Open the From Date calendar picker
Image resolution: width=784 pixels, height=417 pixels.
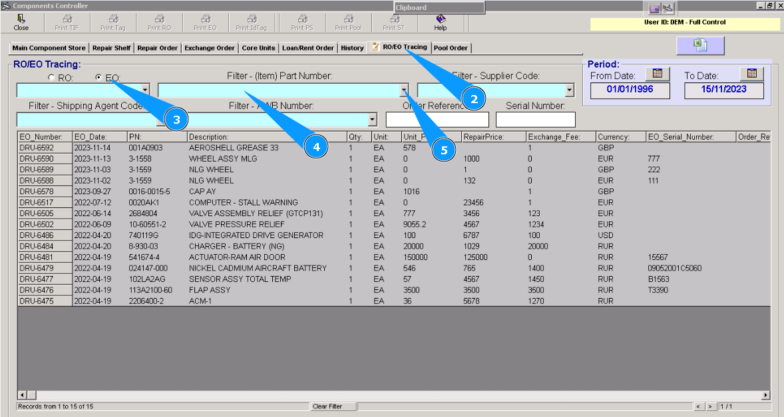click(658, 74)
